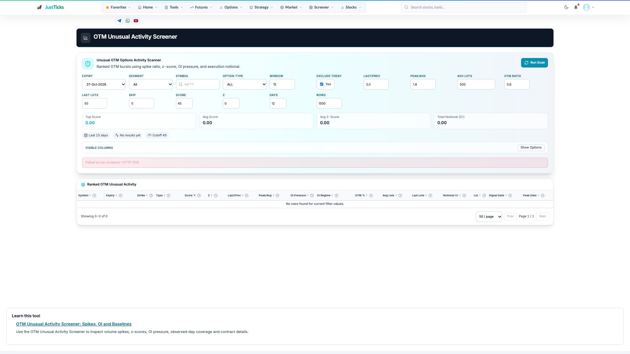Open OTM Unusual Activity Screener guide link
This screenshot has width=630, height=354.
[x=74, y=324]
